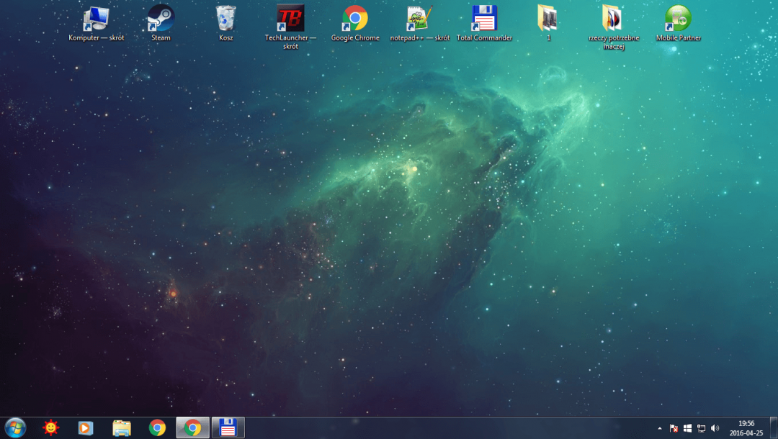Open Windows Explorer from the taskbar
The image size is (778, 439).
click(122, 427)
